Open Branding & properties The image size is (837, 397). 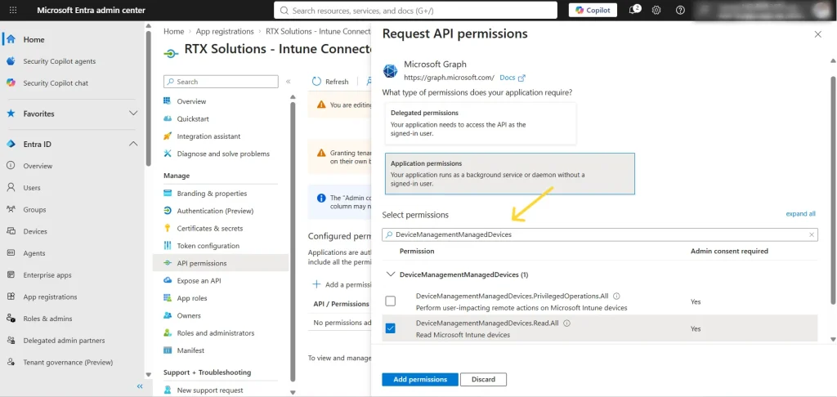(212, 193)
